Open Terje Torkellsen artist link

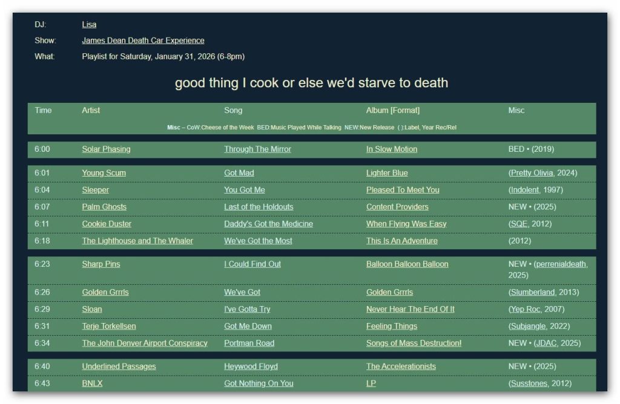pyautogui.click(x=109, y=326)
